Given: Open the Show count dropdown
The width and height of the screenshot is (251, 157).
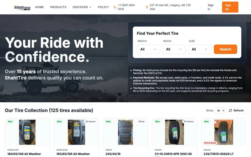Looking at the screenshot, I should pos(219,111).
